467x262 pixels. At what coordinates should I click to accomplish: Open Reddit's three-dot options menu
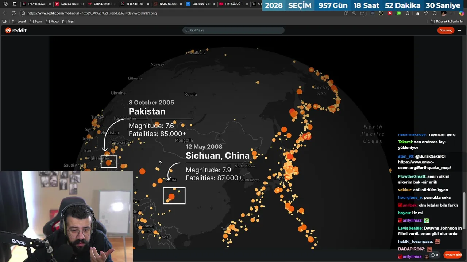[459, 31]
